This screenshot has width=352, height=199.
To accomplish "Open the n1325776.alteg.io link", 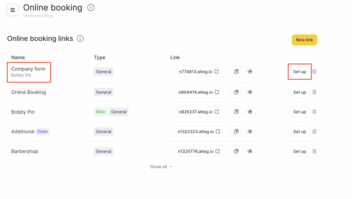I will point(199,151).
